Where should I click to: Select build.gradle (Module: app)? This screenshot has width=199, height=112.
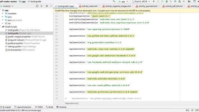[20, 33]
